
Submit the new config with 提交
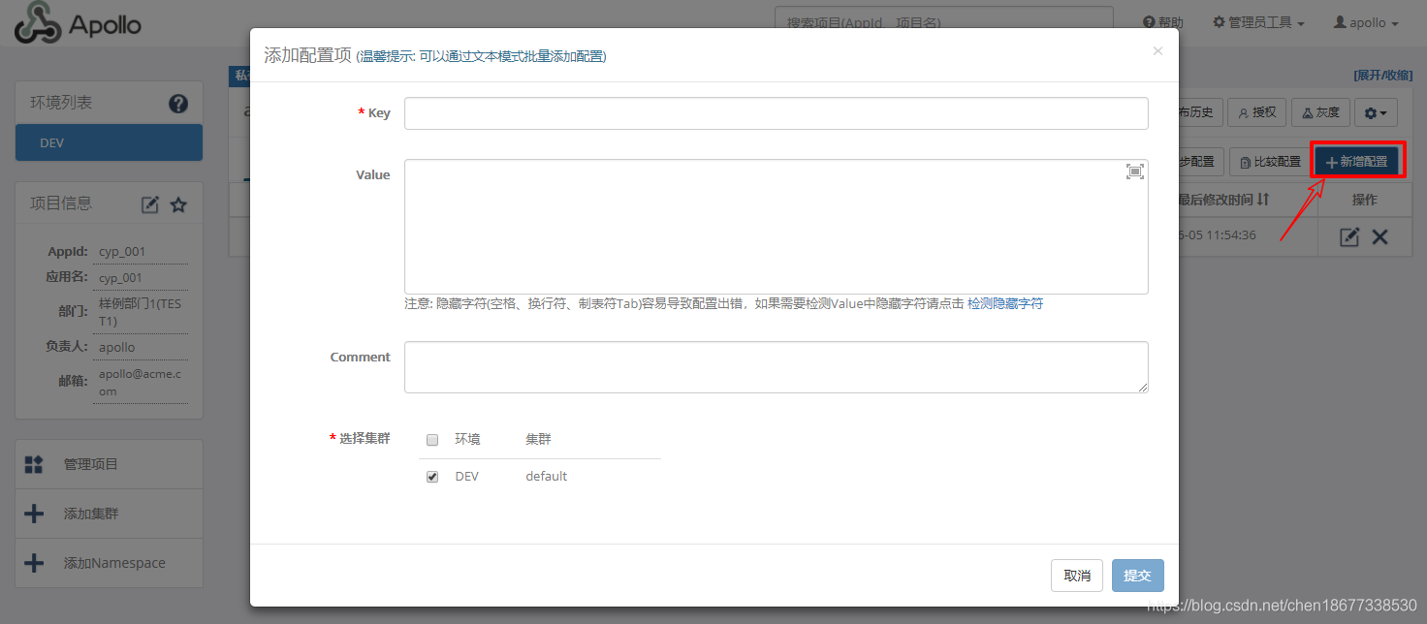click(x=1137, y=575)
